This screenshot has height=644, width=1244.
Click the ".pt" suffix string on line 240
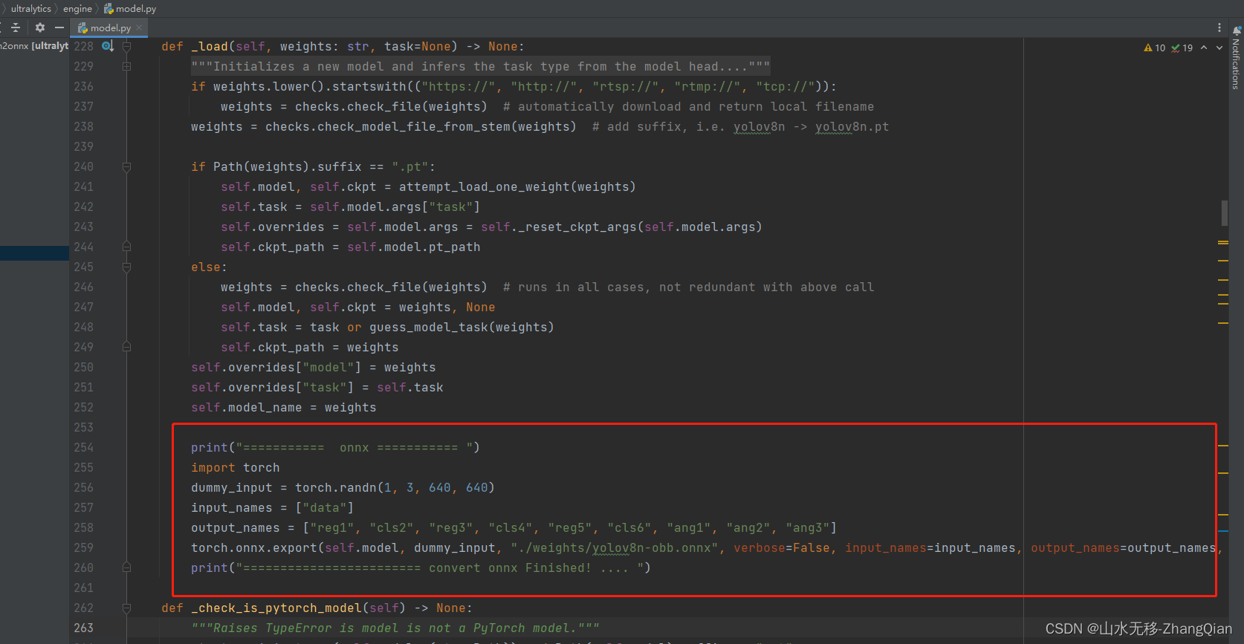click(x=410, y=167)
